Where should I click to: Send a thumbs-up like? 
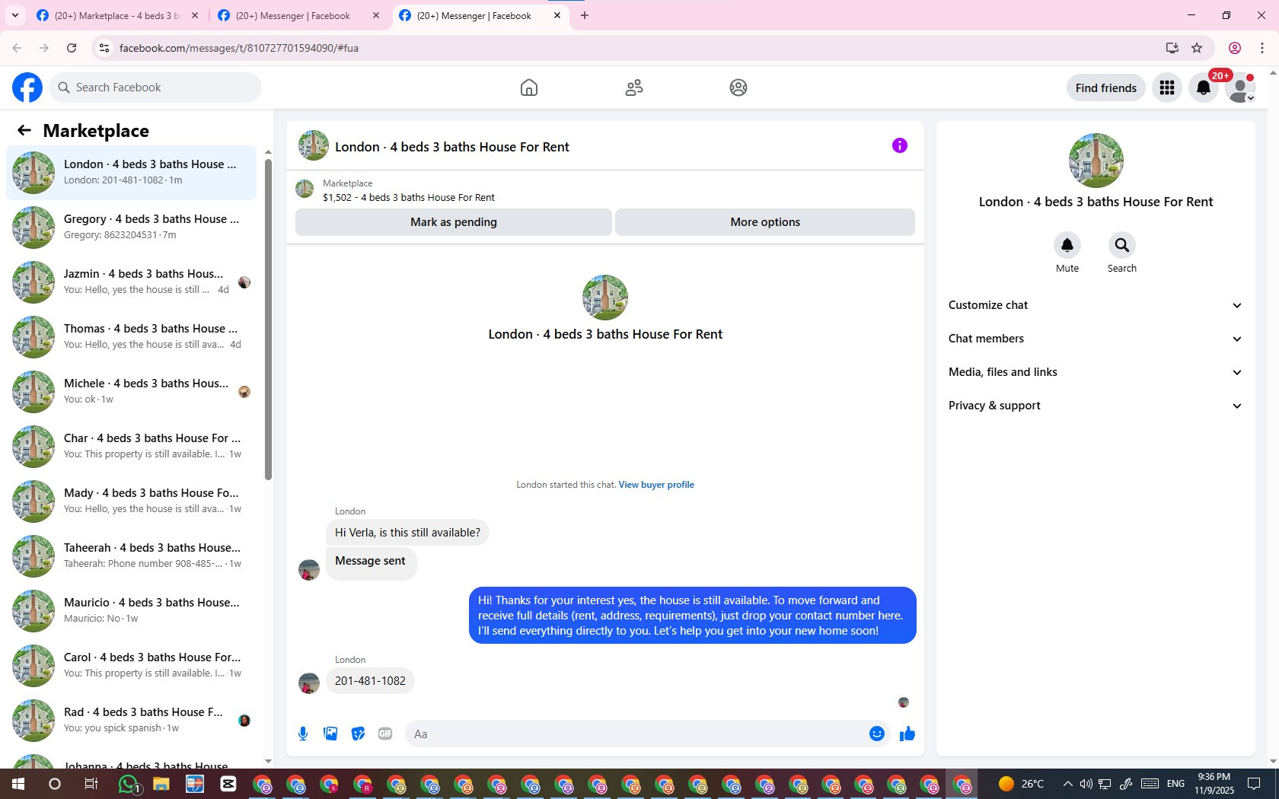coord(907,734)
